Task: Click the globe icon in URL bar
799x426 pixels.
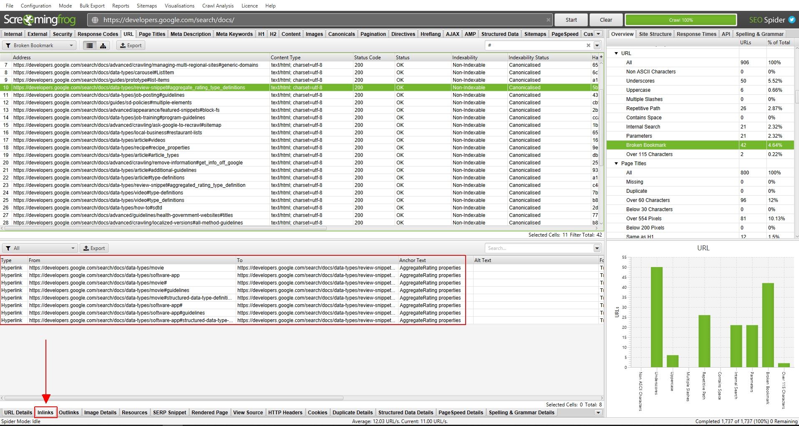Action: point(95,20)
